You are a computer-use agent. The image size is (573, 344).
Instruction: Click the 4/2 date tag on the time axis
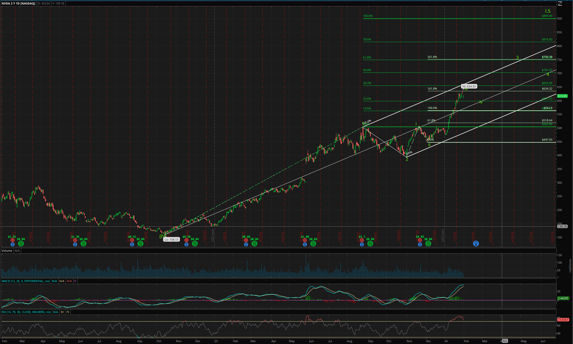[505, 341]
